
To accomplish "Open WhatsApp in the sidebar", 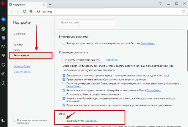I will (x=3, y=29).
